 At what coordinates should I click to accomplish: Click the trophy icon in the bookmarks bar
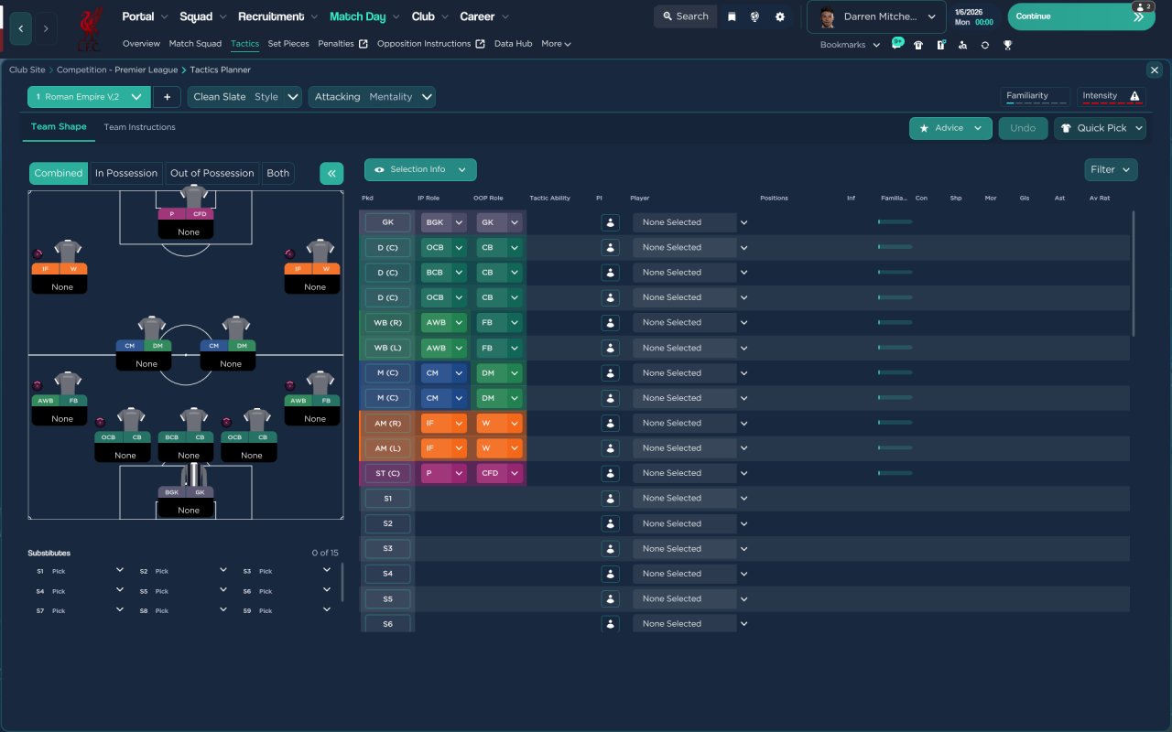1007,44
